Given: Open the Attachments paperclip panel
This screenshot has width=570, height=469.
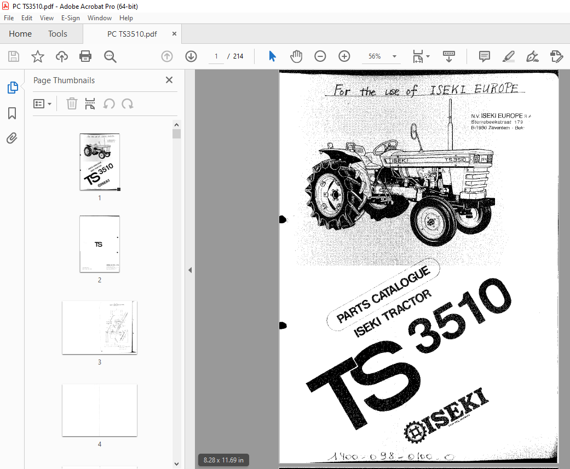Looking at the screenshot, I should tap(12, 138).
